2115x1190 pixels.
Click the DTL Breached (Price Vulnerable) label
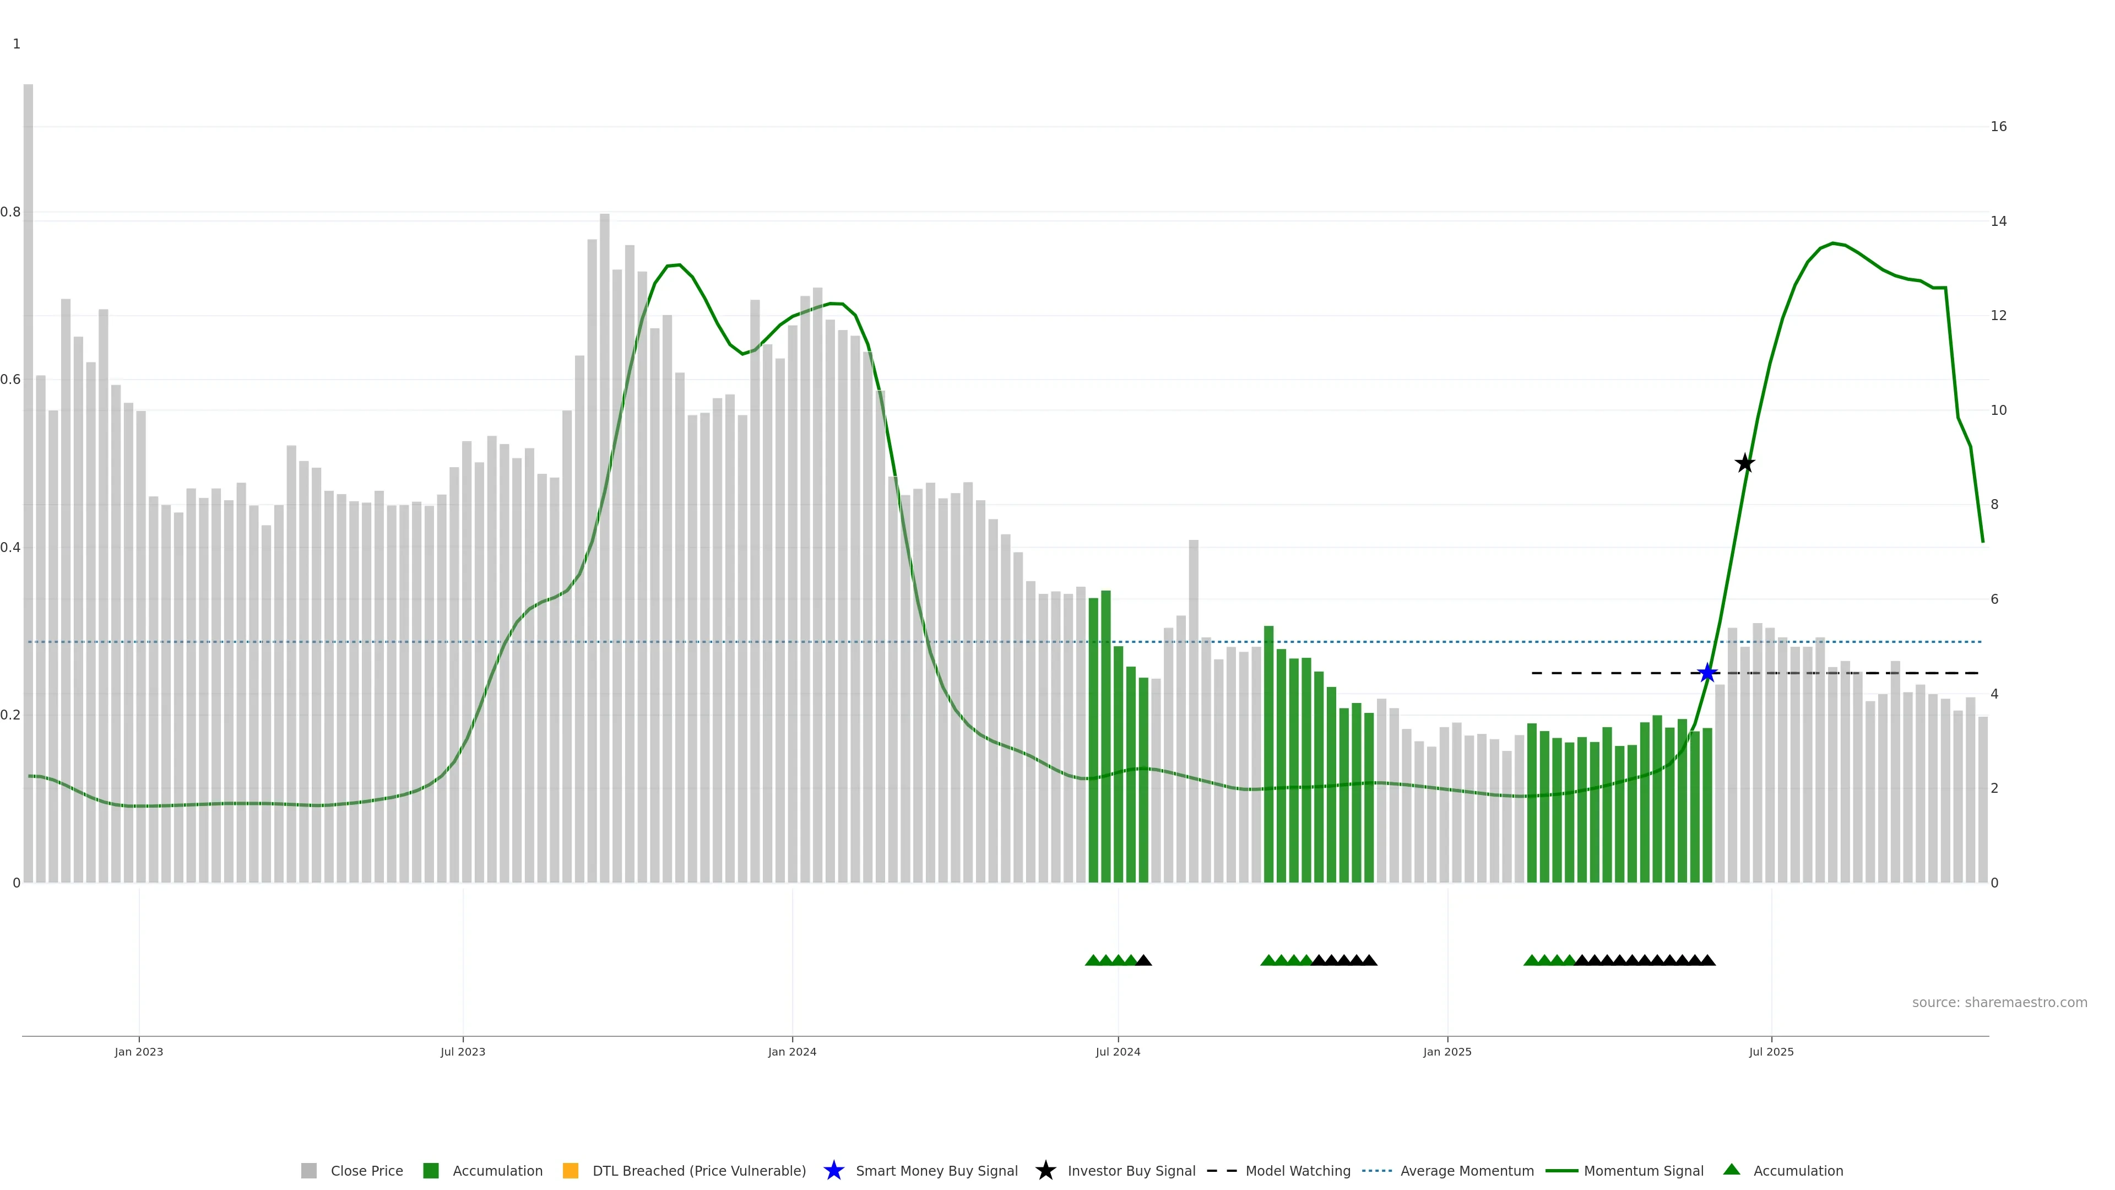(x=699, y=1171)
